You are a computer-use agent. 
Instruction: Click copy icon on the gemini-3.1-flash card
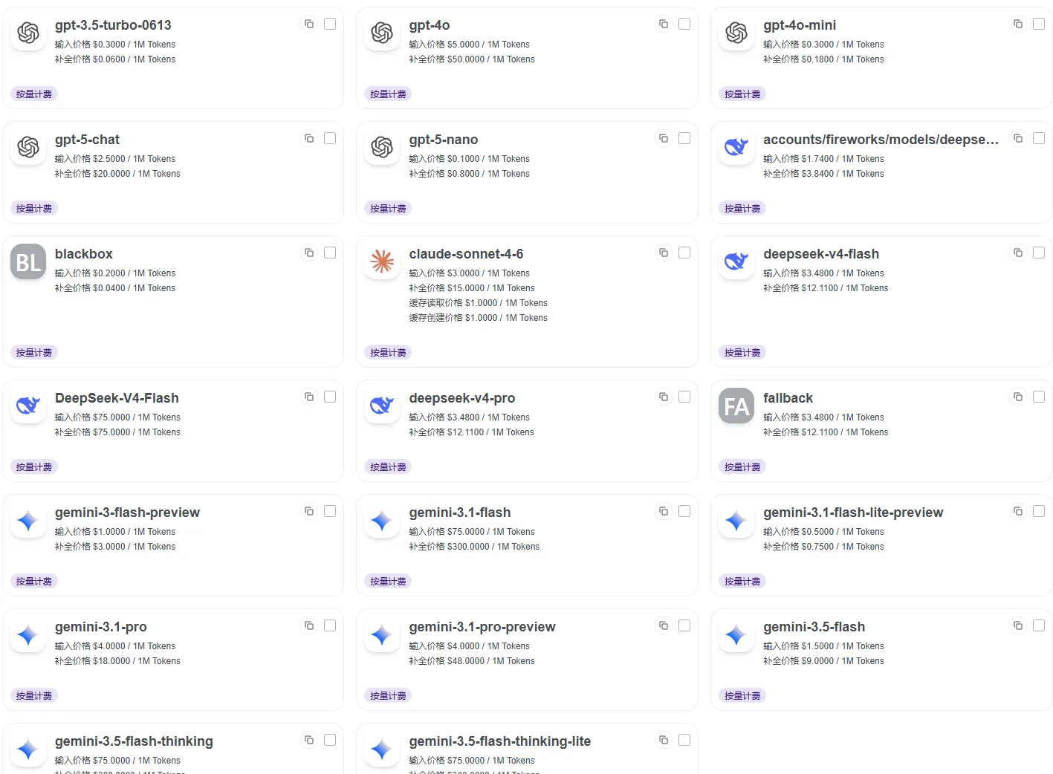pyautogui.click(x=664, y=511)
